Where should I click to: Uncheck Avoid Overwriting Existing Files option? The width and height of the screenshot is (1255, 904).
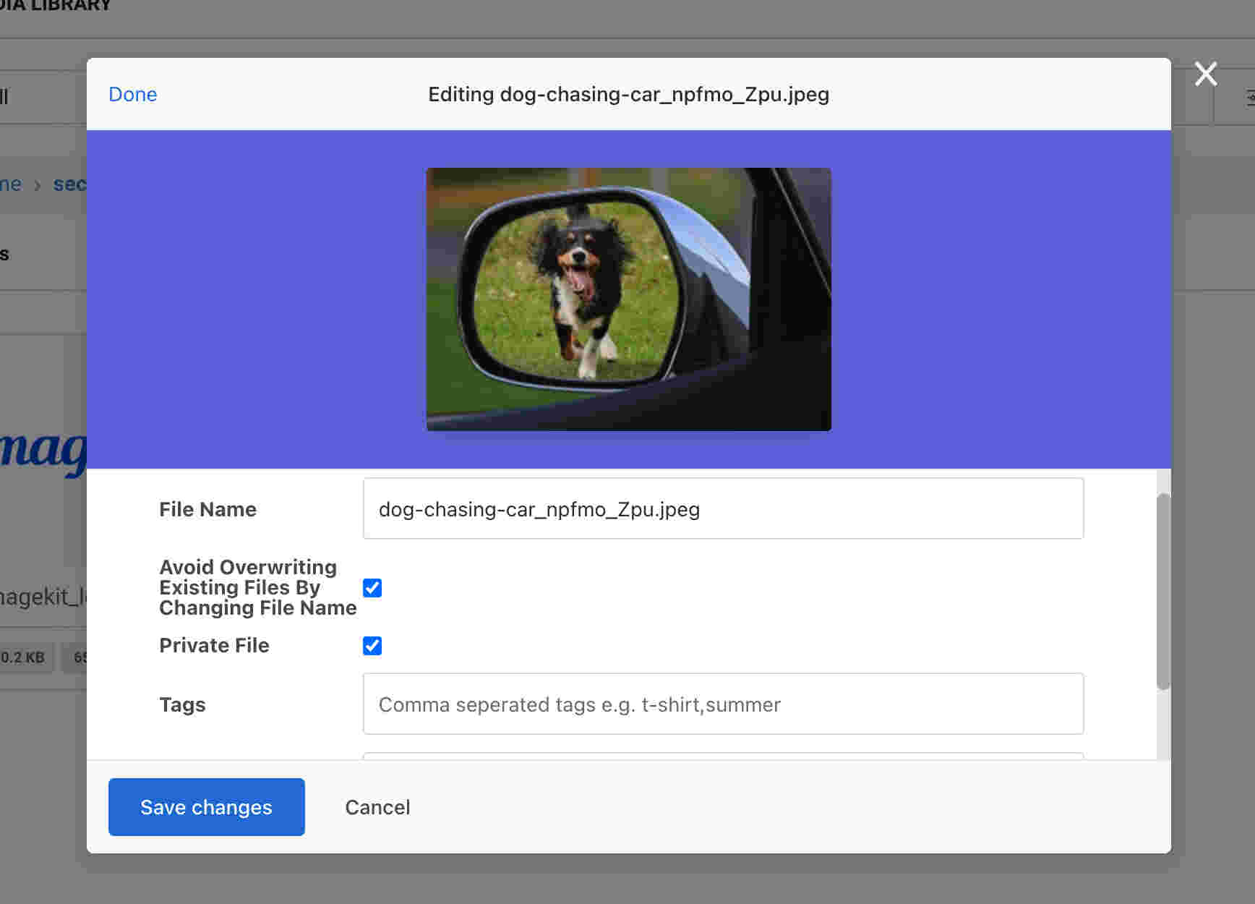(x=372, y=588)
